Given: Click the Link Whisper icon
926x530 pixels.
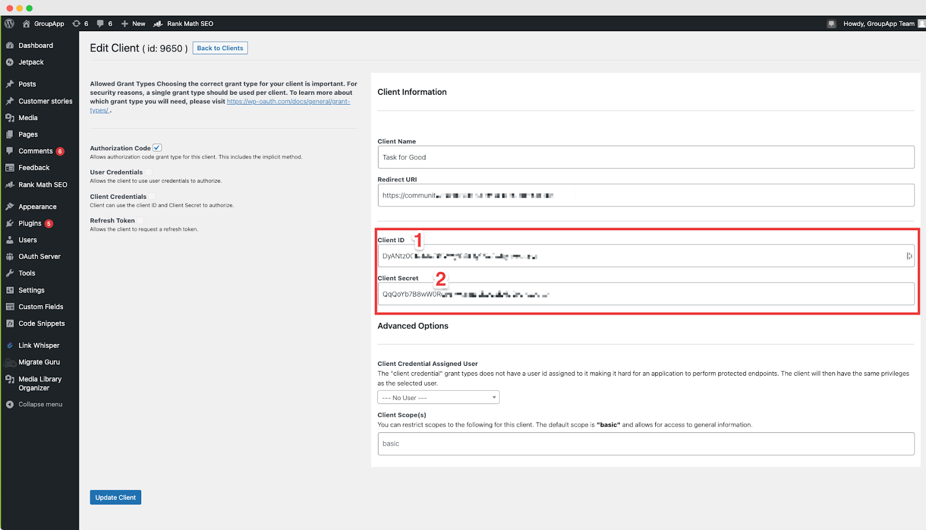Looking at the screenshot, I should (x=10, y=346).
